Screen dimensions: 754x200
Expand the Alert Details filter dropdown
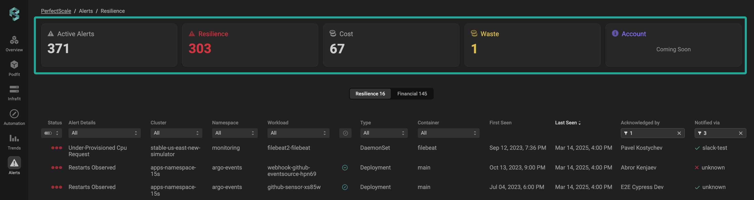(x=104, y=133)
